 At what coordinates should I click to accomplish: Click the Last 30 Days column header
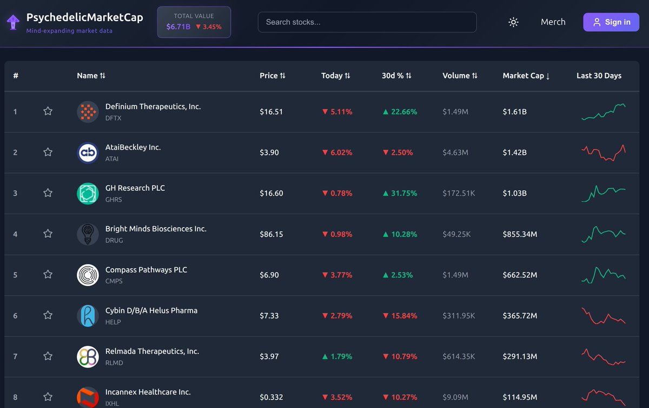[599, 76]
